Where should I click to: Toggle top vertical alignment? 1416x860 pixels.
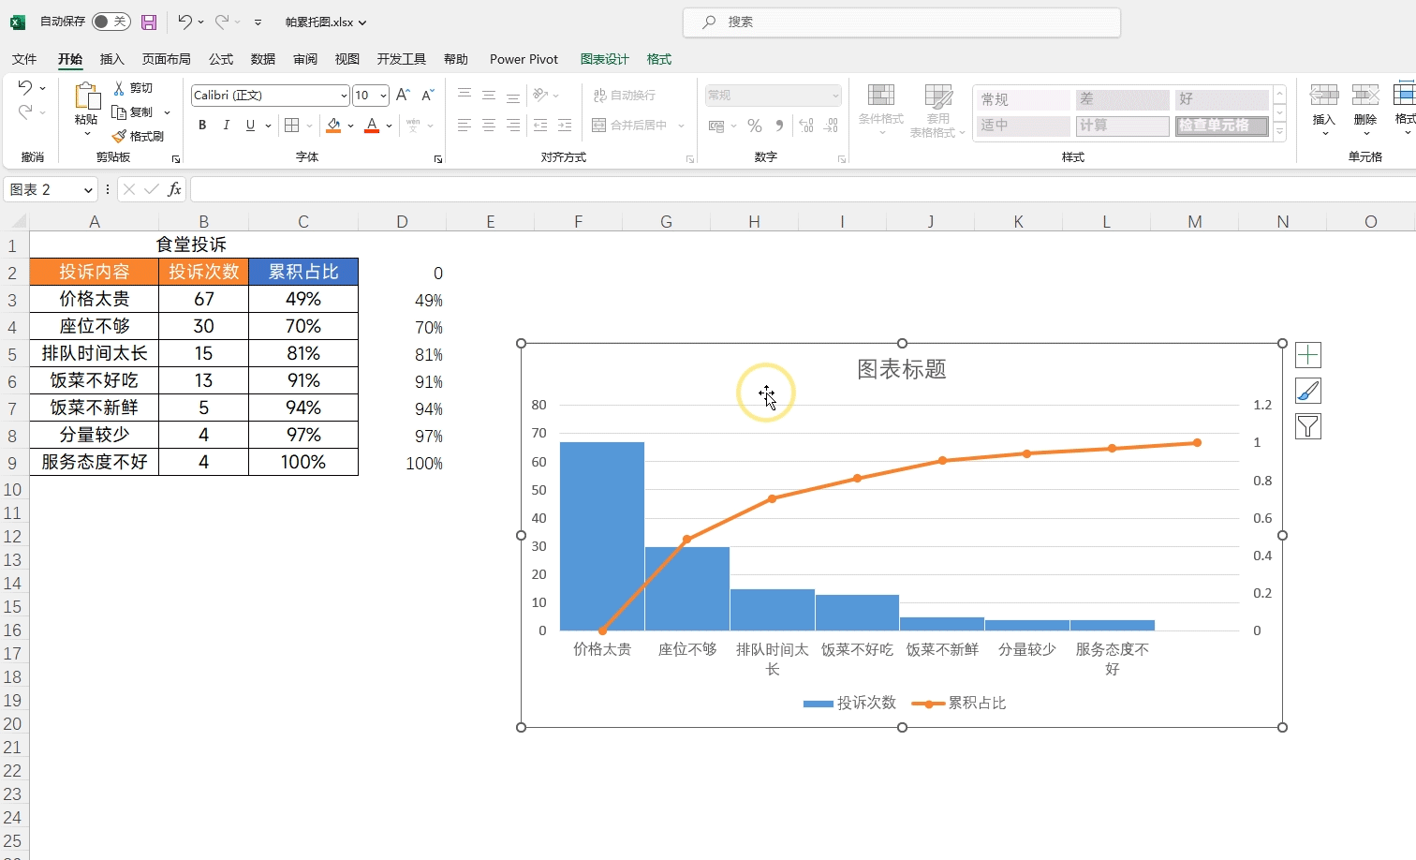(465, 96)
